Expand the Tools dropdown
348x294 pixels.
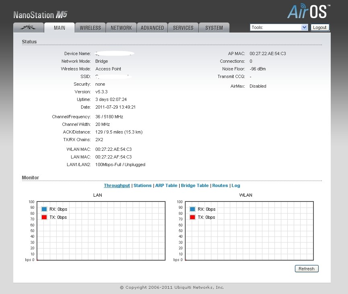pyautogui.click(x=279, y=27)
